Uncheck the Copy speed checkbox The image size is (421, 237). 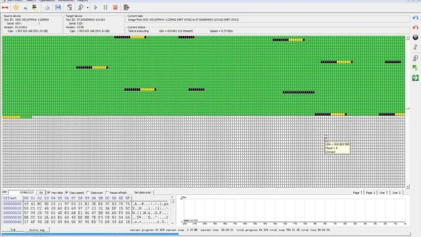point(67,192)
